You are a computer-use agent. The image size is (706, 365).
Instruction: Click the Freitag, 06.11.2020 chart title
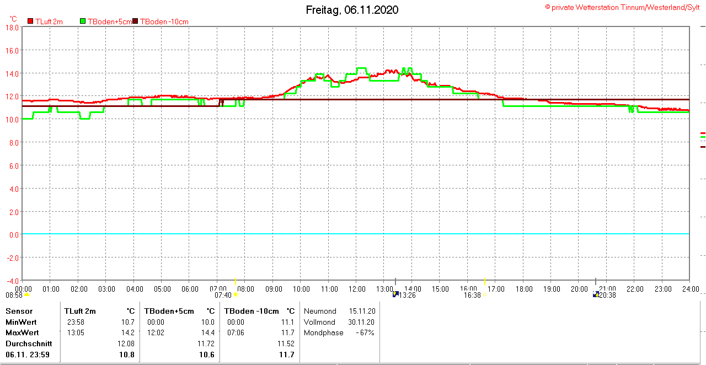click(x=352, y=10)
